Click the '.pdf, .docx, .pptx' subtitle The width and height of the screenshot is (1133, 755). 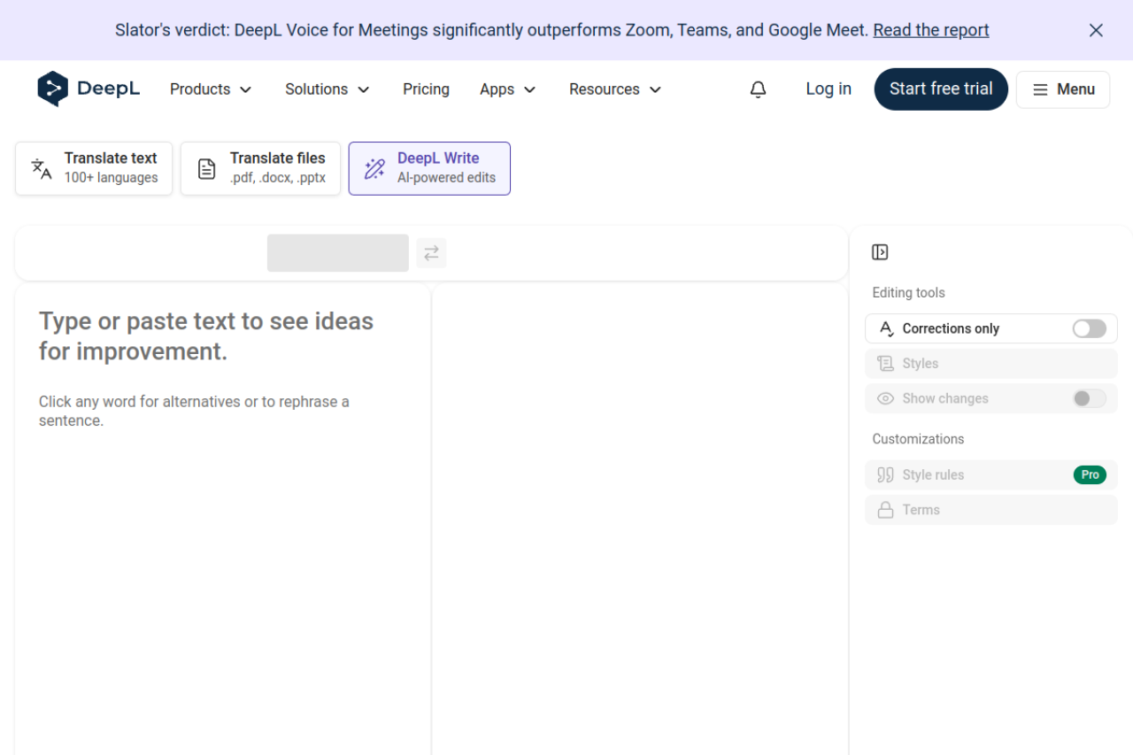pos(278,178)
